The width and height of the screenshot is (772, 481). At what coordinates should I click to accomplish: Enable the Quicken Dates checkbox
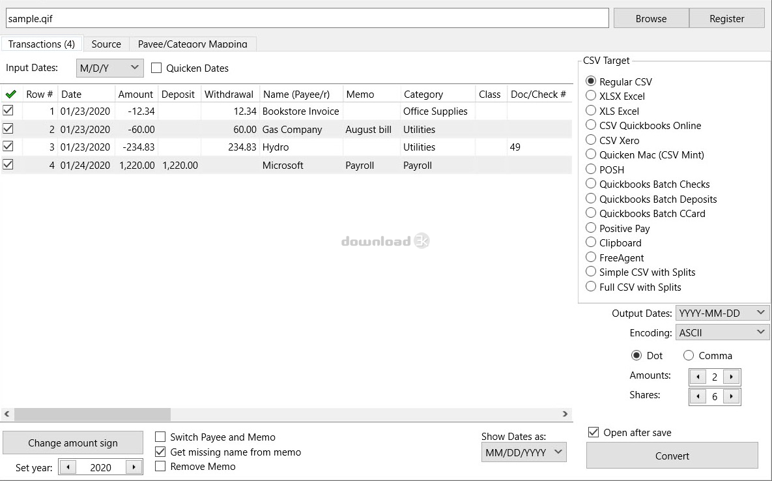click(156, 68)
